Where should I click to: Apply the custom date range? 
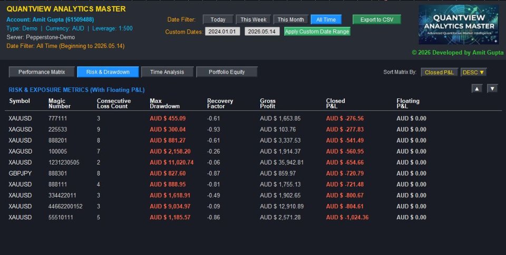pyautogui.click(x=317, y=32)
